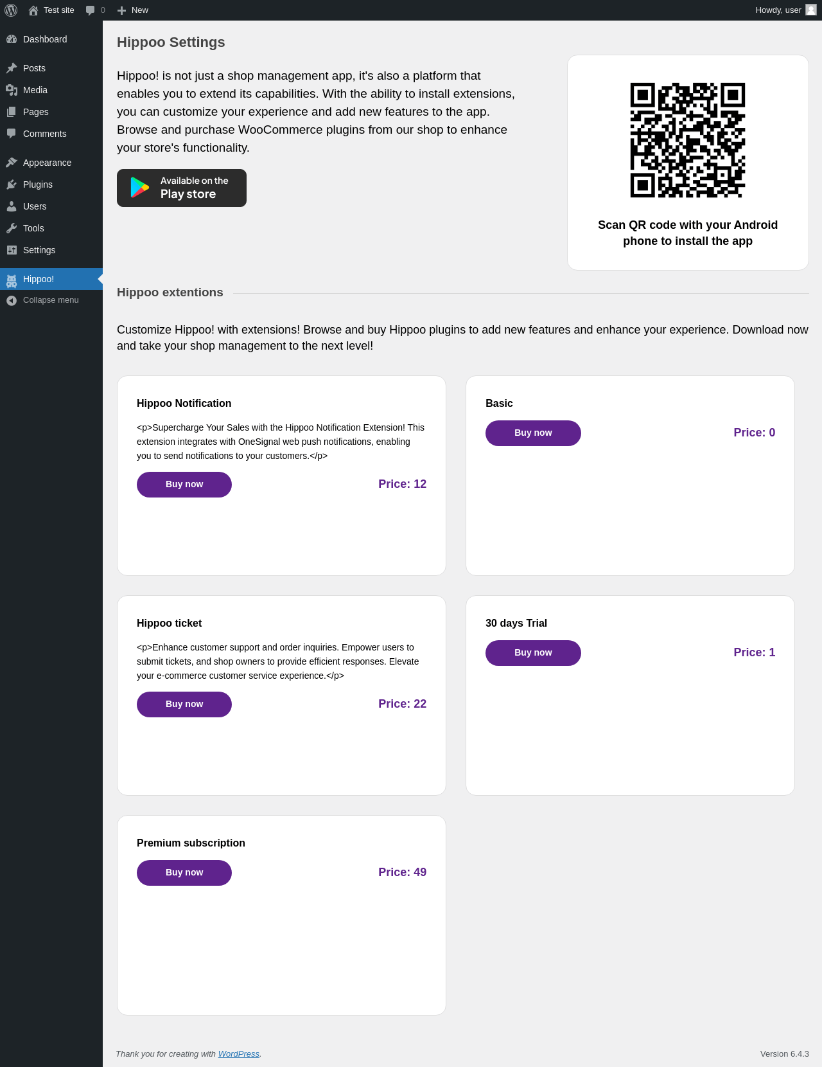Open the Test site home icon
Screen dimensions: 822x1067
(33, 10)
